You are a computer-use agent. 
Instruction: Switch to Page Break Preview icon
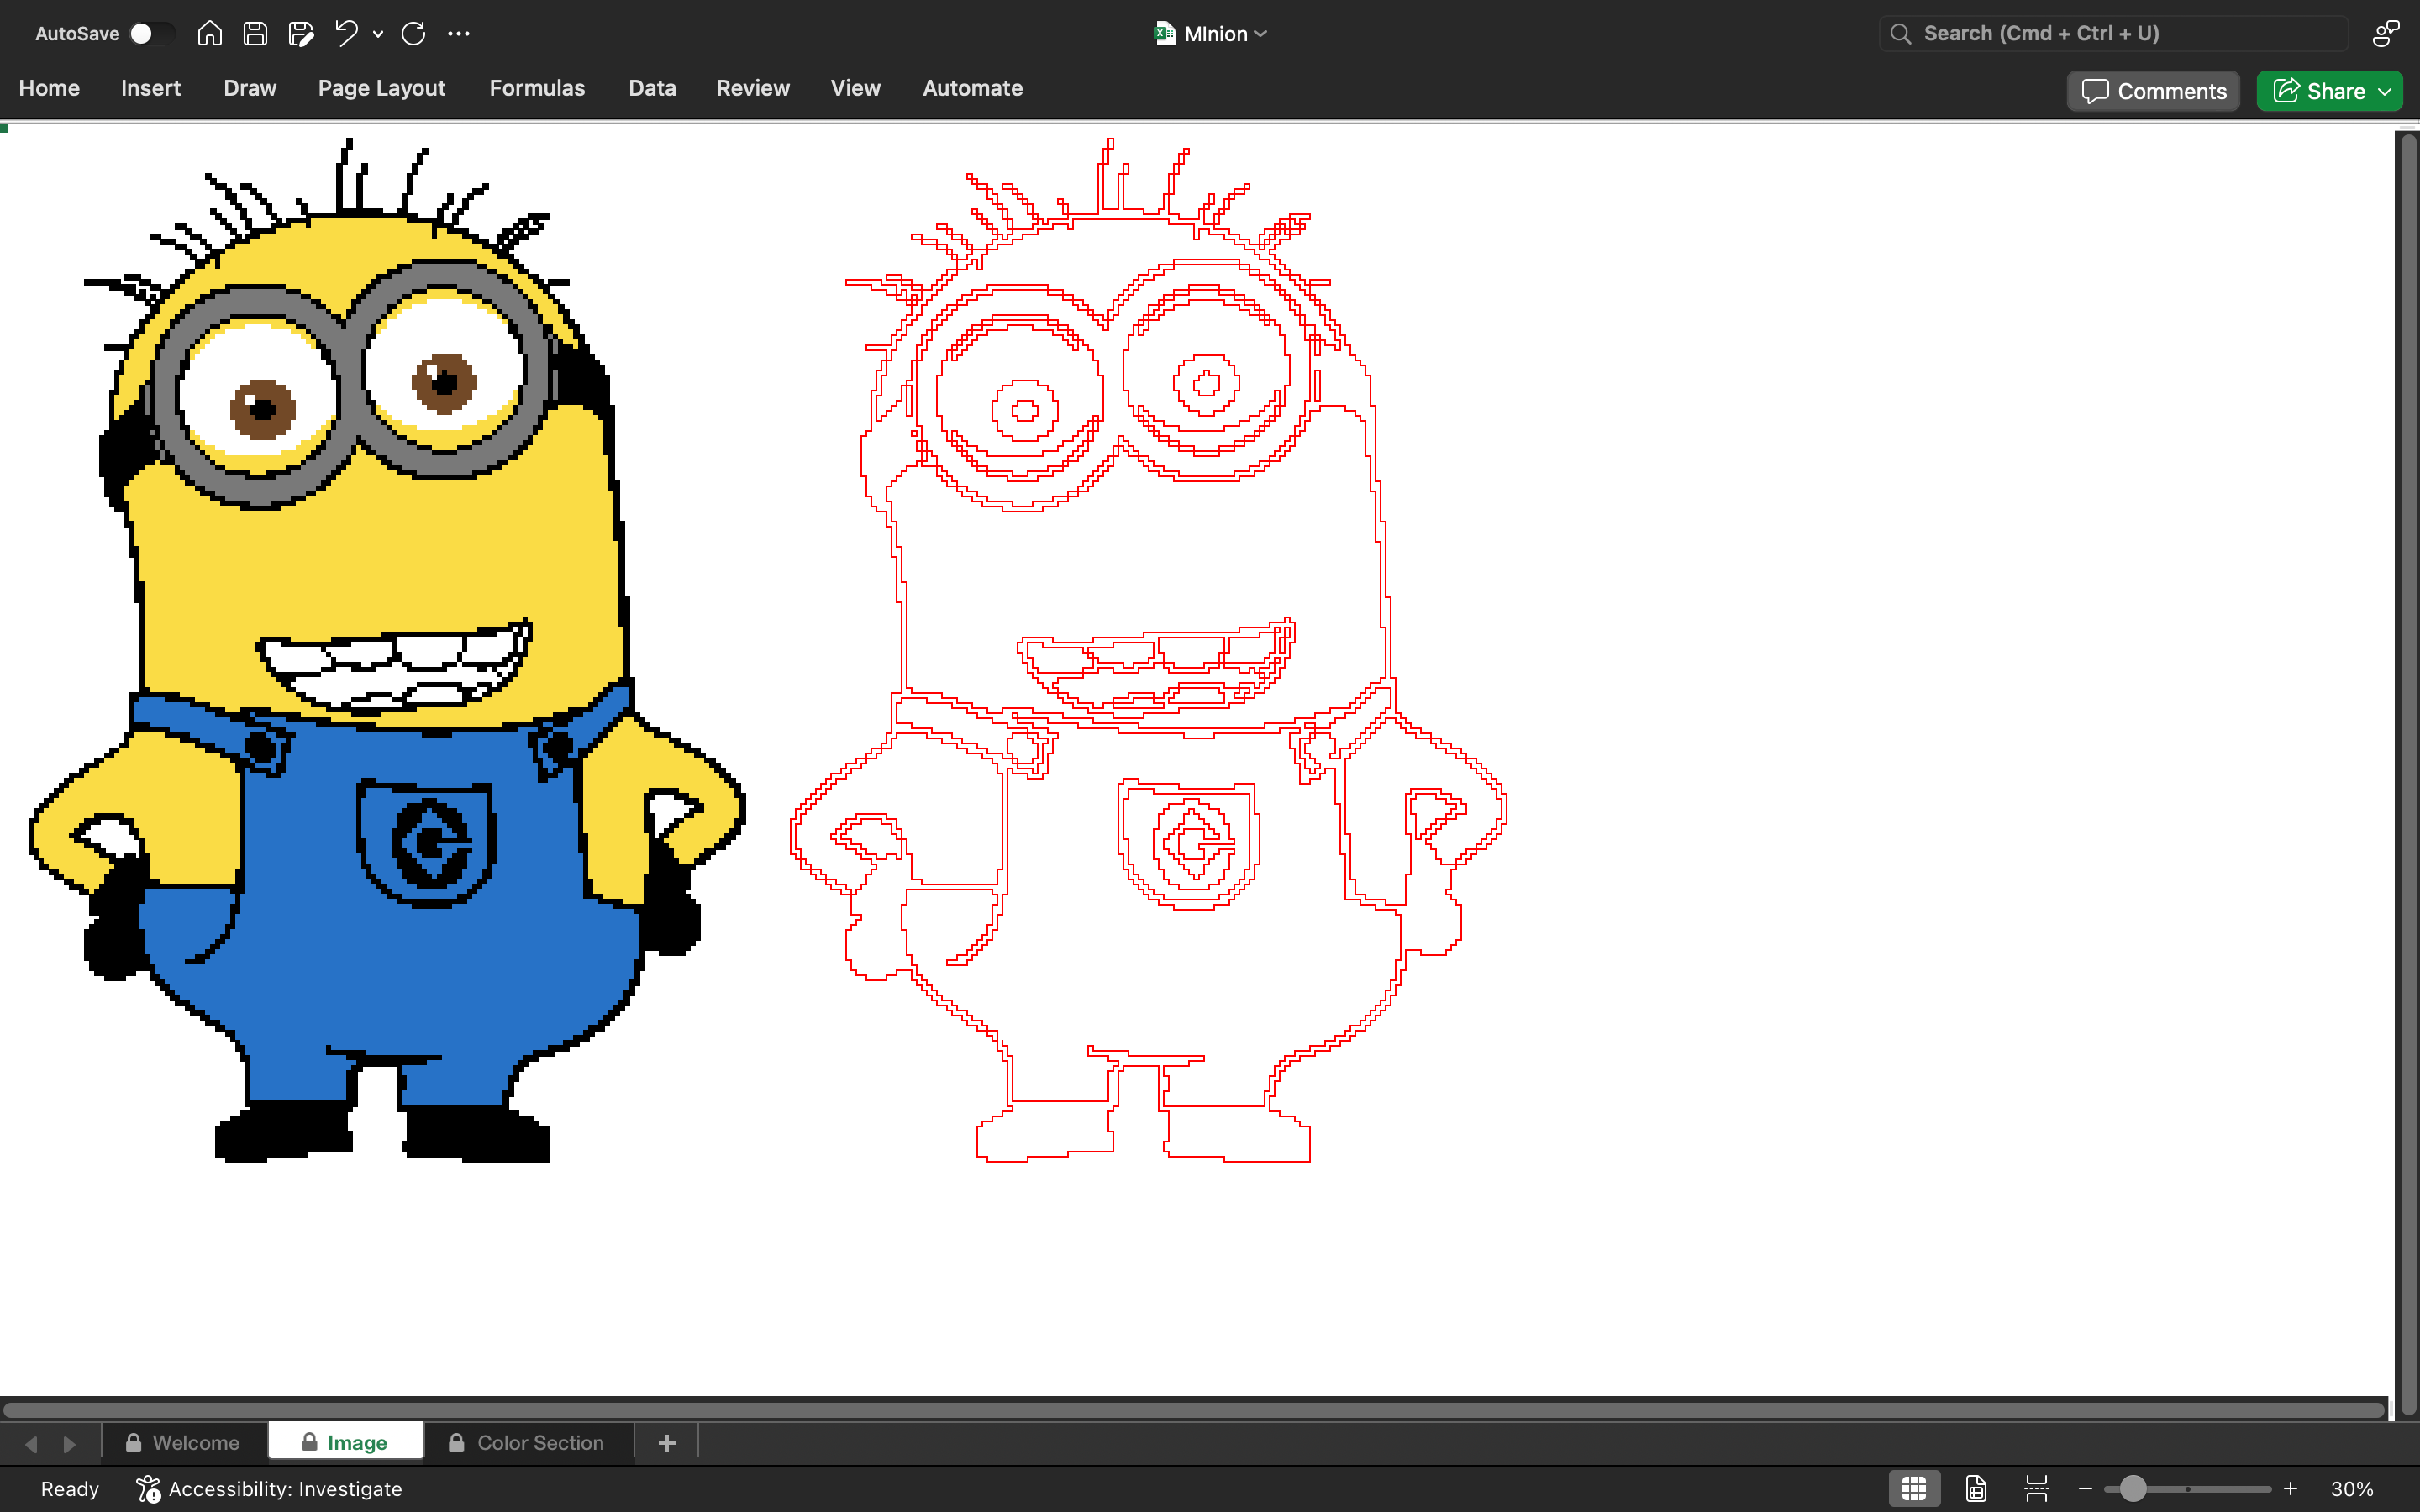pos(2037,1489)
